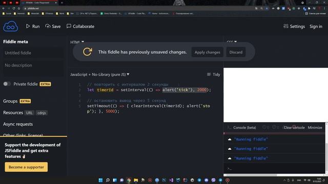Select the URL resource option
The width and height of the screenshot is (328, 184).
point(29,113)
